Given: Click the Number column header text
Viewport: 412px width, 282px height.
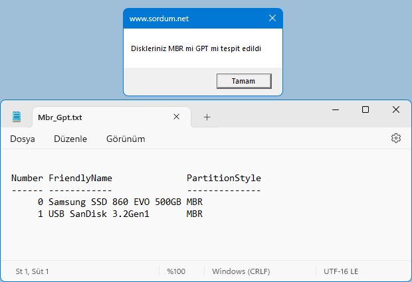Looking at the screenshot, I should tap(27, 178).
